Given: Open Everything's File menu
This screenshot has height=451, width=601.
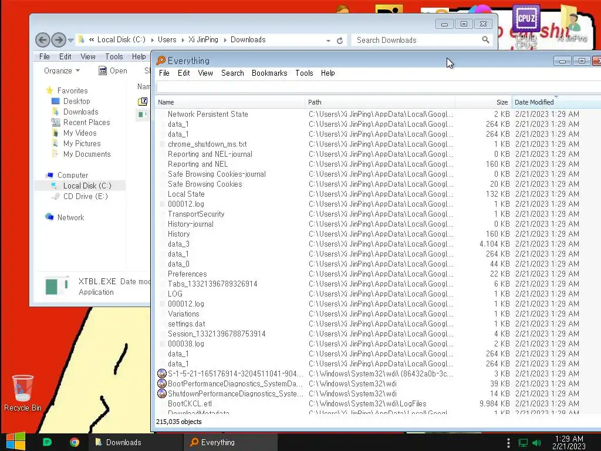Looking at the screenshot, I should tap(164, 73).
